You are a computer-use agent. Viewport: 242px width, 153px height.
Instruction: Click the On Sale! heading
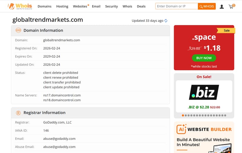click(204, 77)
